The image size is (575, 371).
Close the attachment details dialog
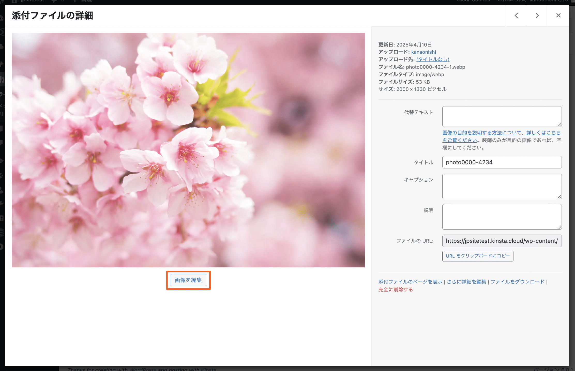[x=558, y=16]
